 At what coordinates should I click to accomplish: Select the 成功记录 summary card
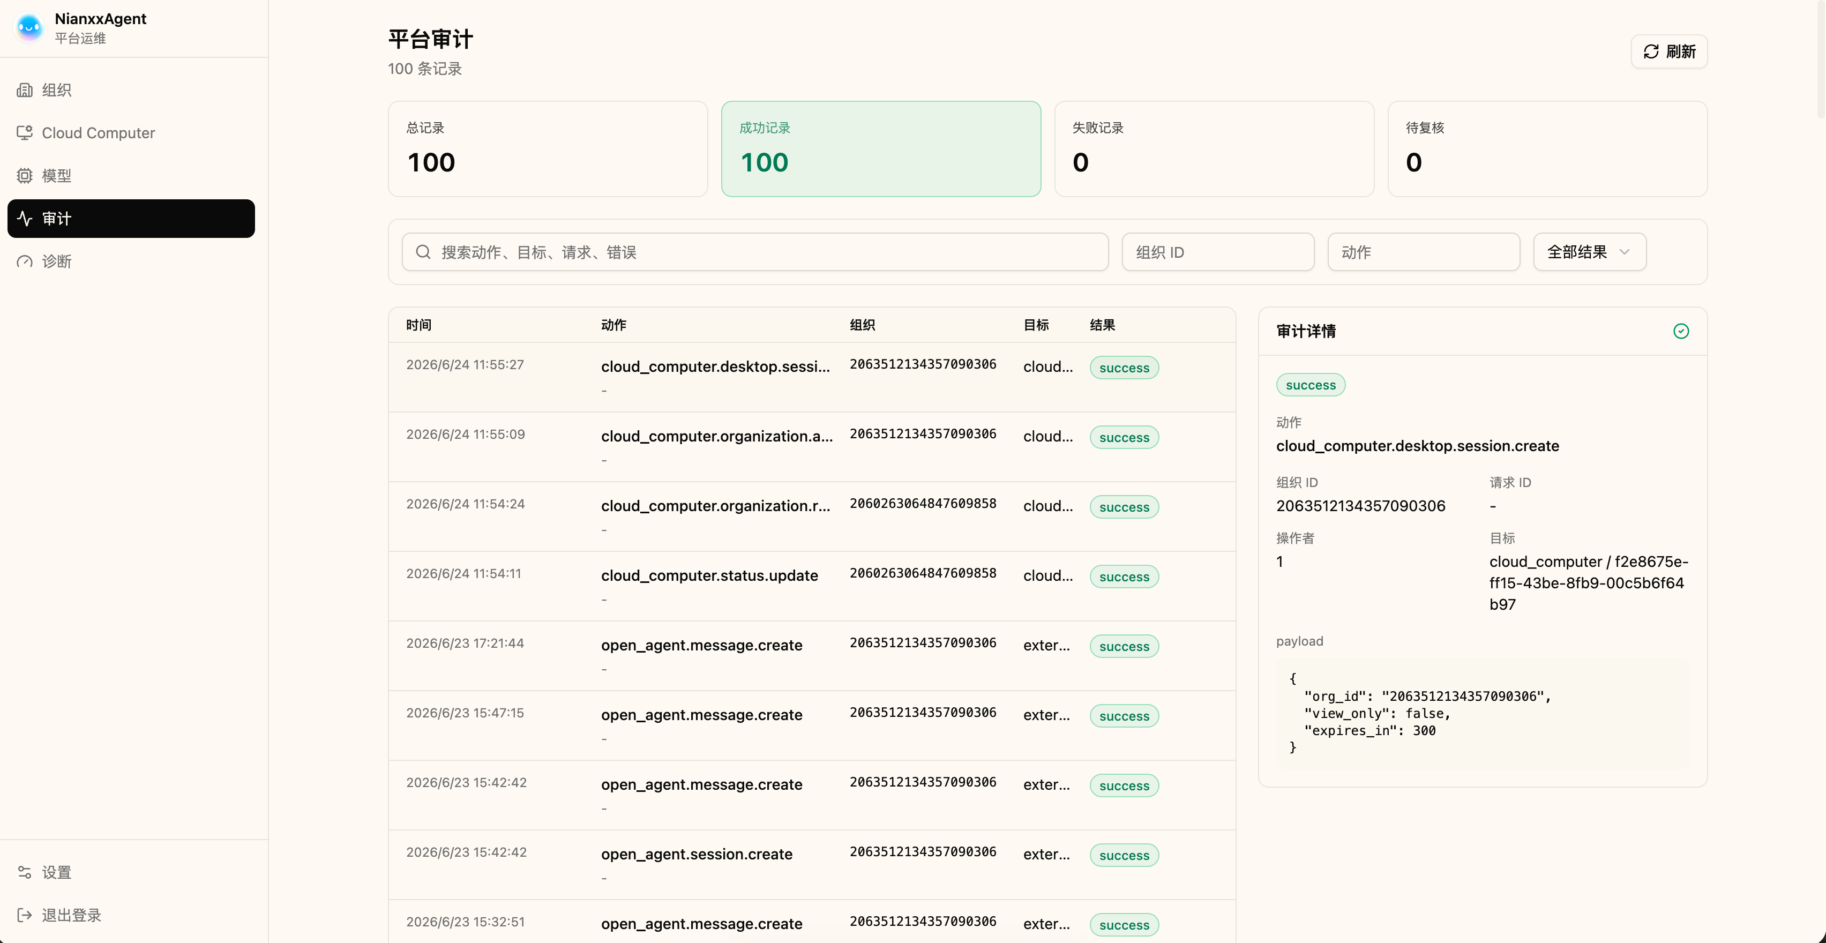click(881, 149)
